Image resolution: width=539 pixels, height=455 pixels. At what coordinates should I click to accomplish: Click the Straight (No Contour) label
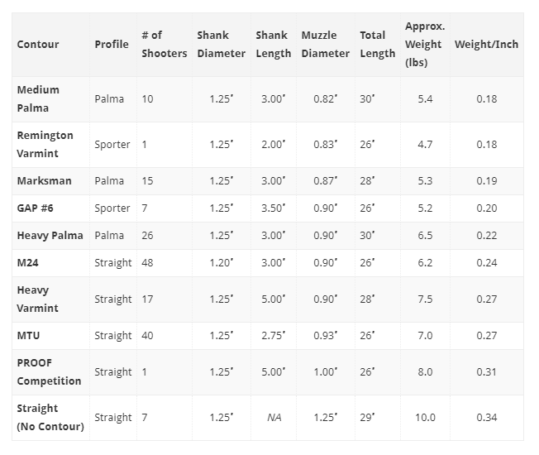pyautogui.click(x=50, y=418)
